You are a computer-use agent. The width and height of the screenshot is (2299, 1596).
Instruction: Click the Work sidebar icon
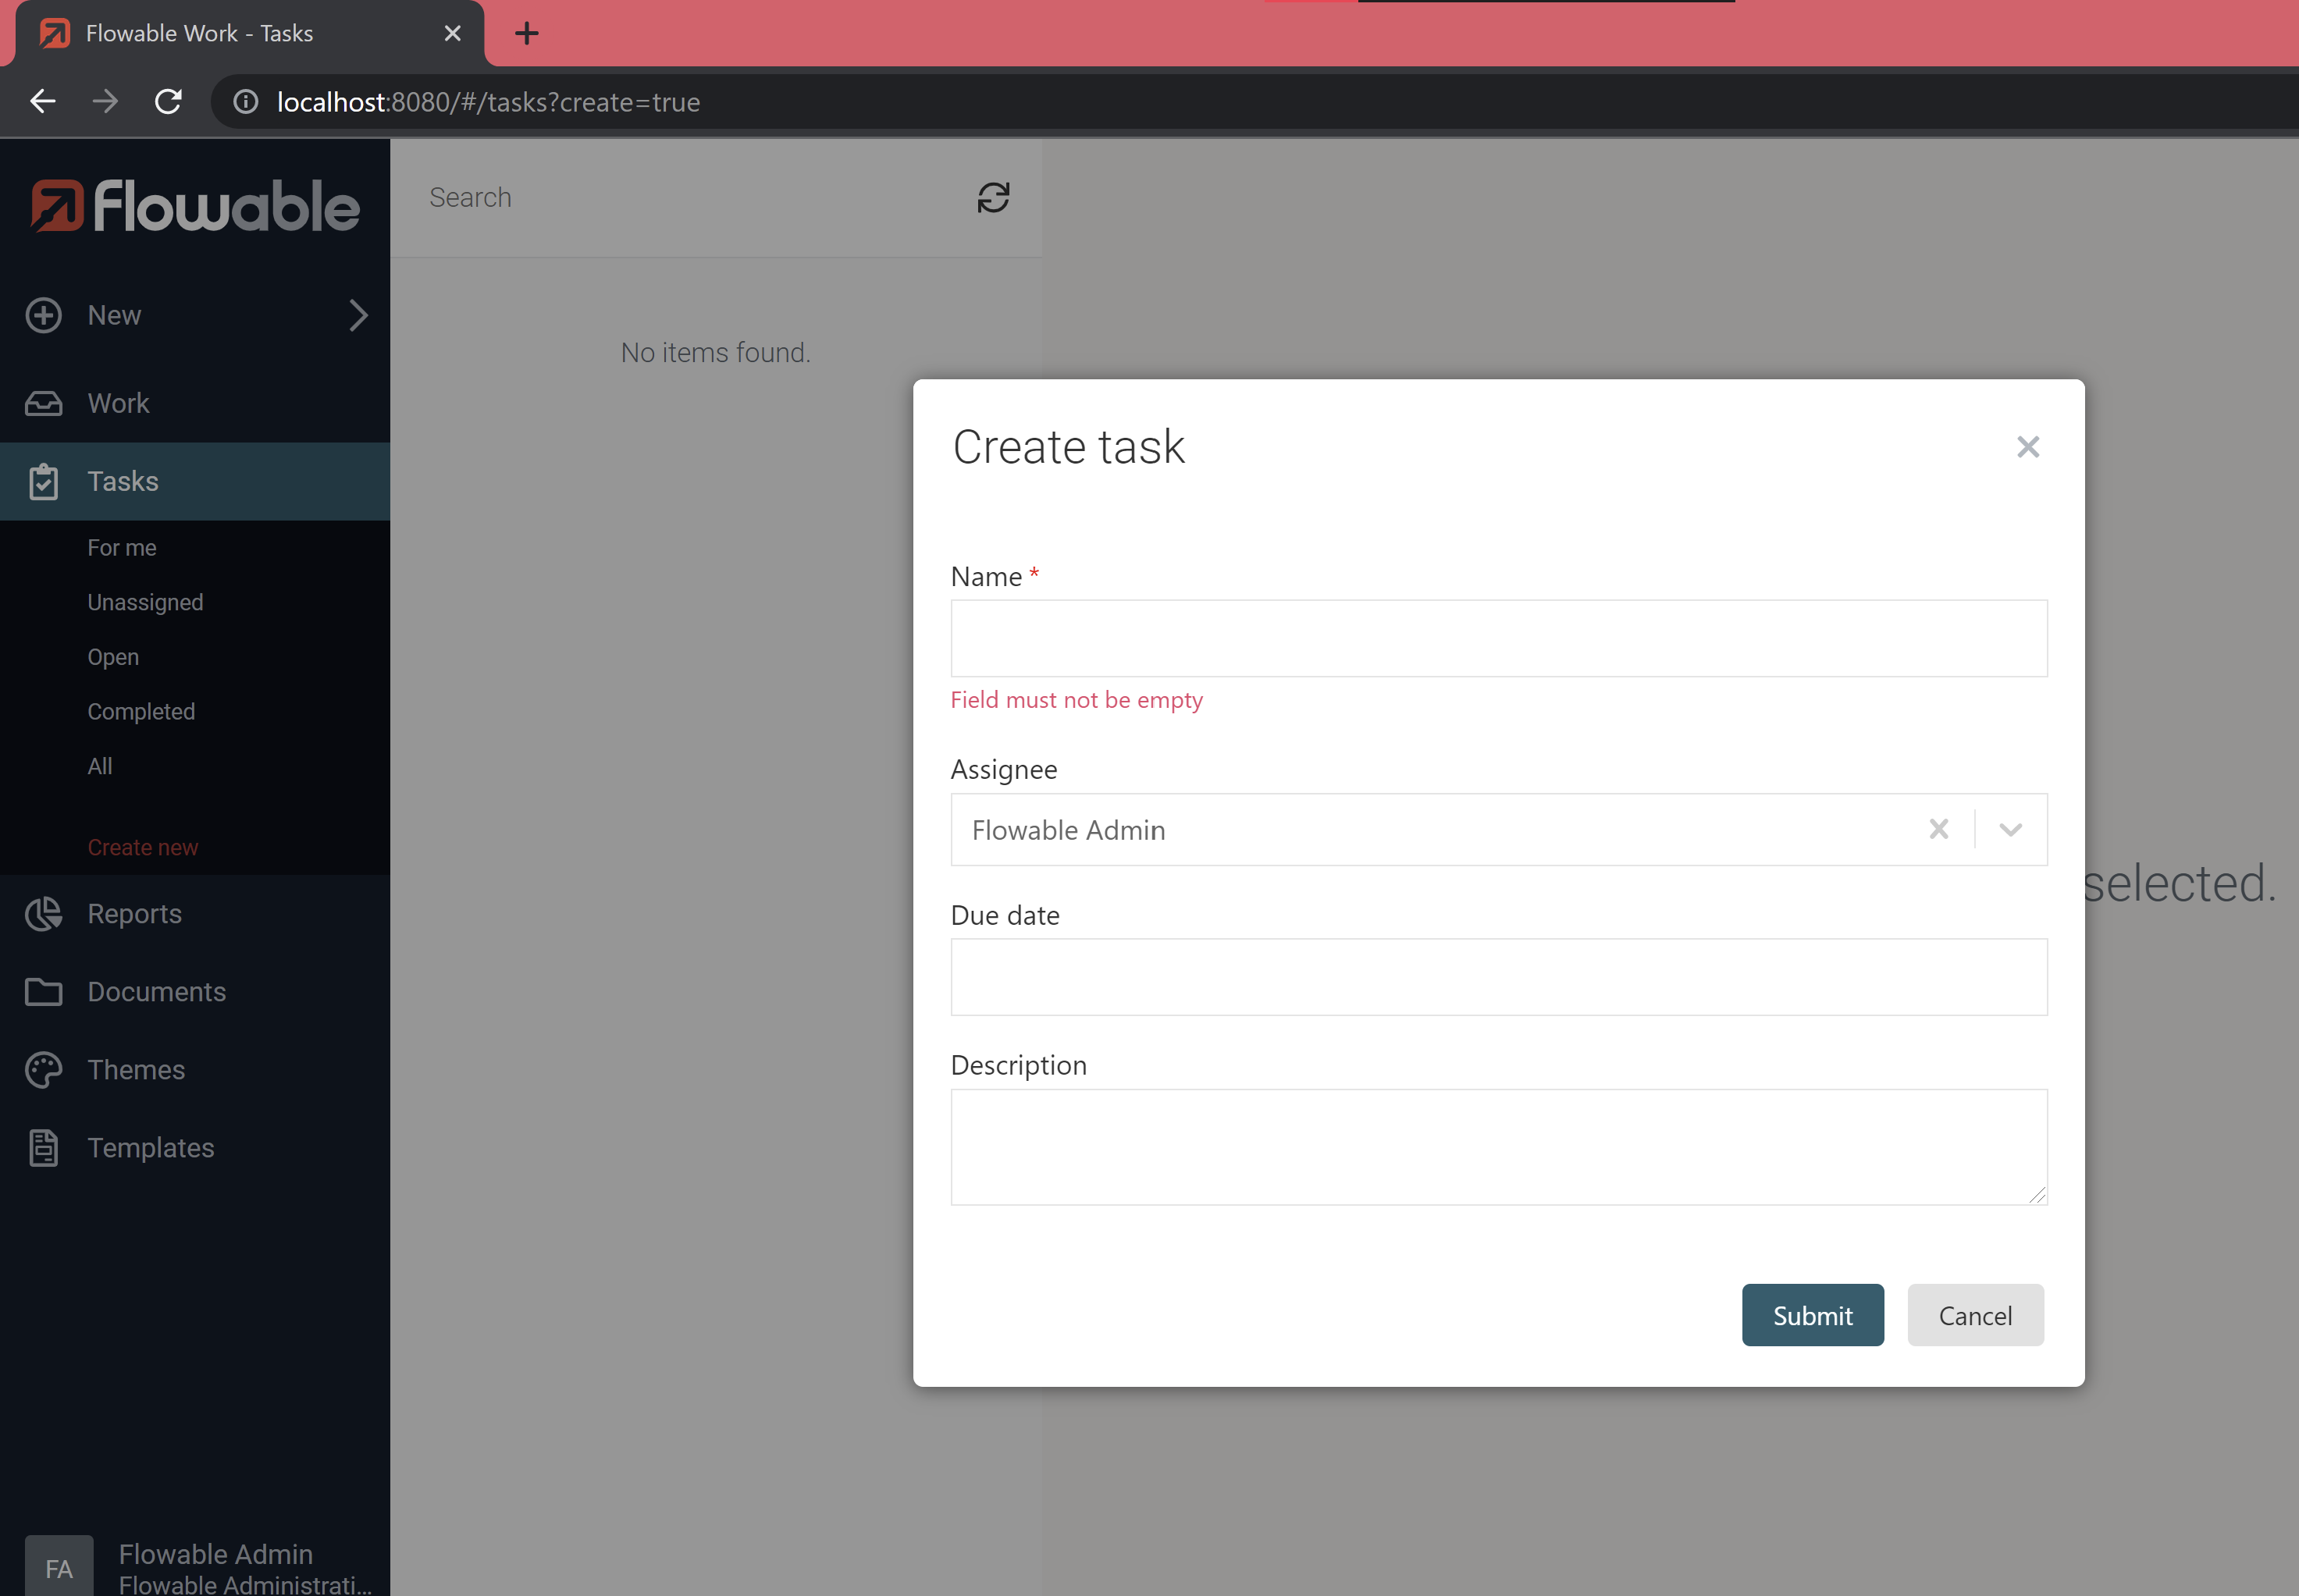(45, 403)
